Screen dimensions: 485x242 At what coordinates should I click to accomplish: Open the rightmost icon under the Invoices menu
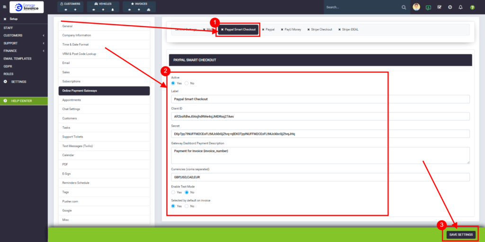coord(148,9)
